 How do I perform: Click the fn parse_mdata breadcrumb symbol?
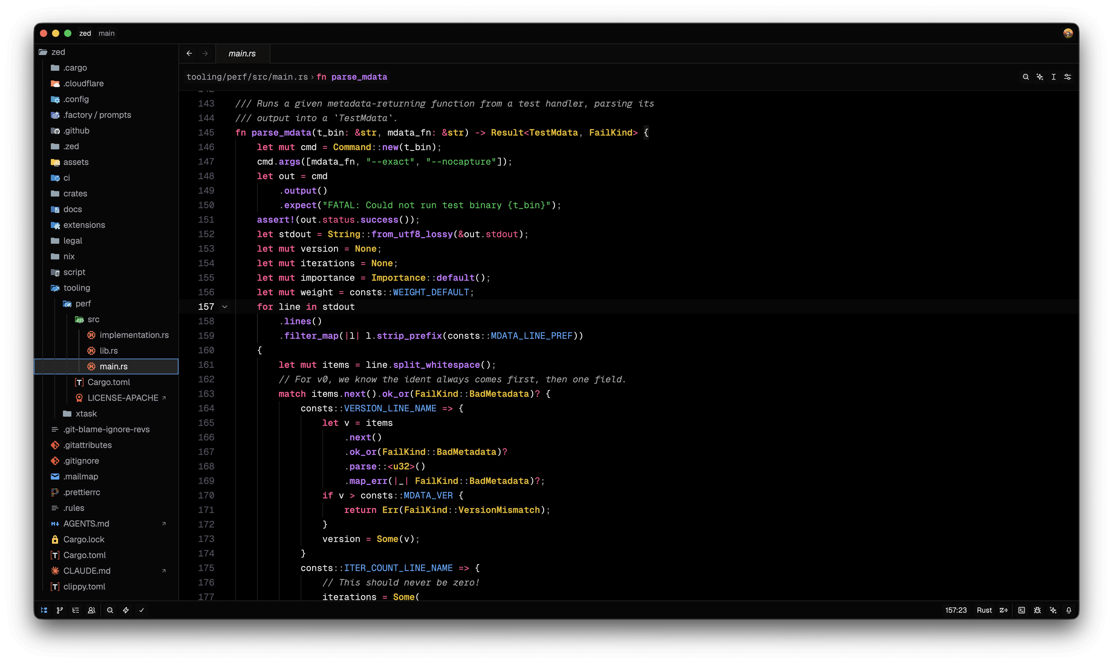pyautogui.click(x=352, y=77)
